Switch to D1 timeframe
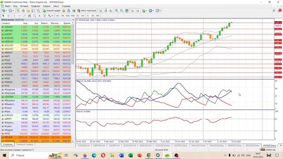Screen dimensions: 283x159 (x=88, y=16)
